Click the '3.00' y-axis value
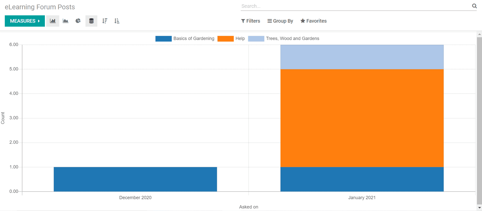Viewport: 482px width, 211px height. pyautogui.click(x=14, y=118)
